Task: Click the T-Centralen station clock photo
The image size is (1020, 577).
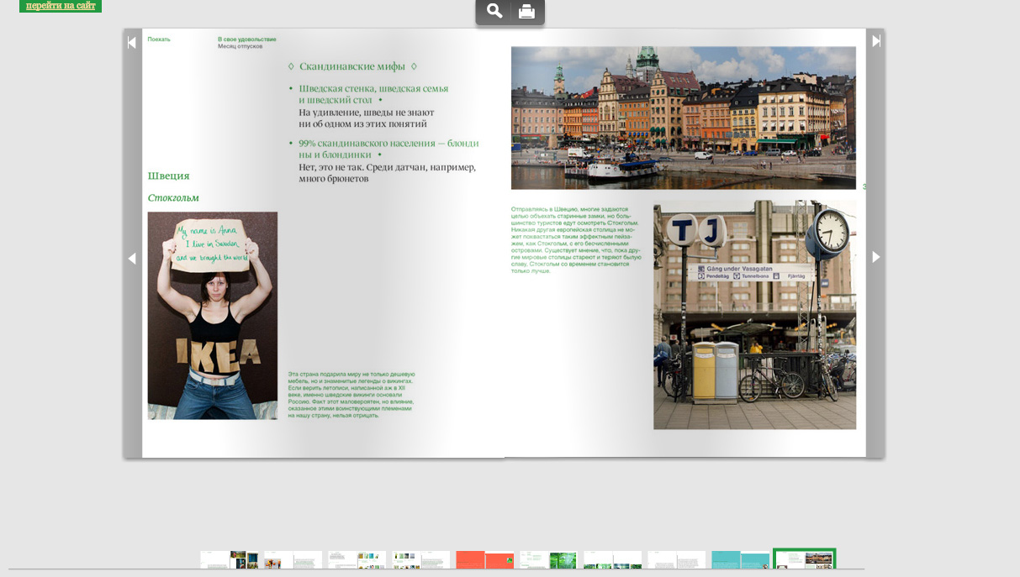Action: click(x=754, y=315)
